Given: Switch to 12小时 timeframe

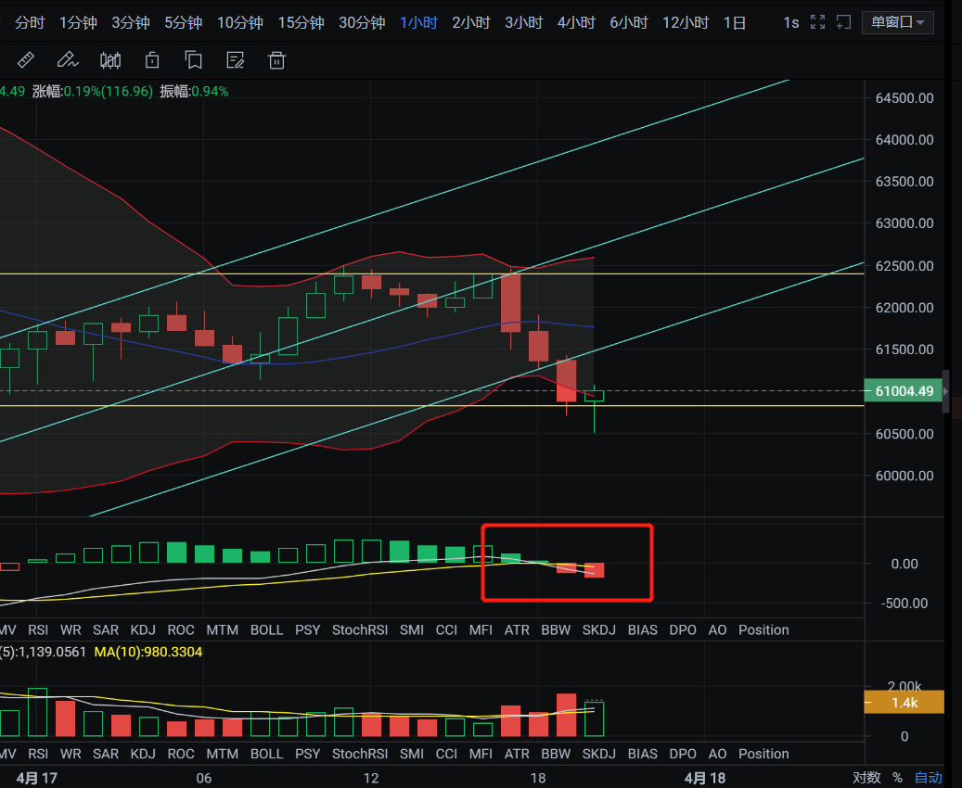Looking at the screenshot, I should [686, 22].
